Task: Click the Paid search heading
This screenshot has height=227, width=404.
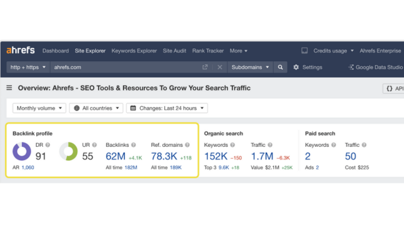Action: click(x=320, y=134)
